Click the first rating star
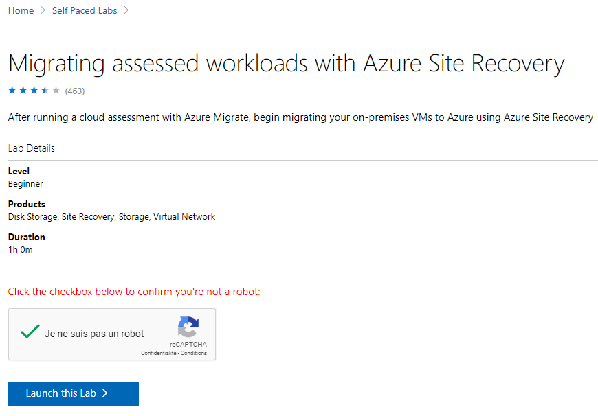Screen dimensions: 598x416 click(x=12, y=91)
